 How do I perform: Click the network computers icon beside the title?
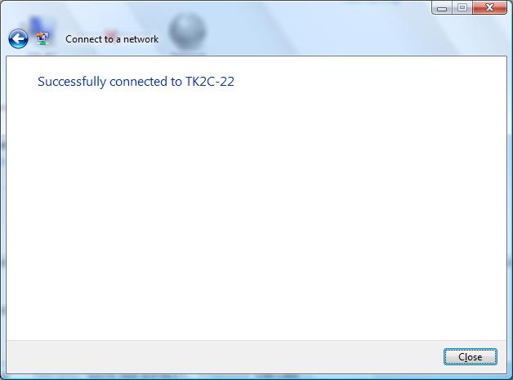coord(42,38)
